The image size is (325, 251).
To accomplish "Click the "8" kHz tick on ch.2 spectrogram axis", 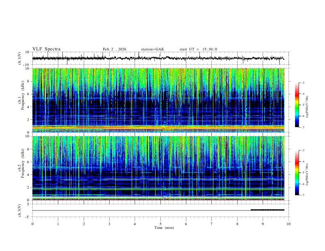I will (x=29, y=149).
